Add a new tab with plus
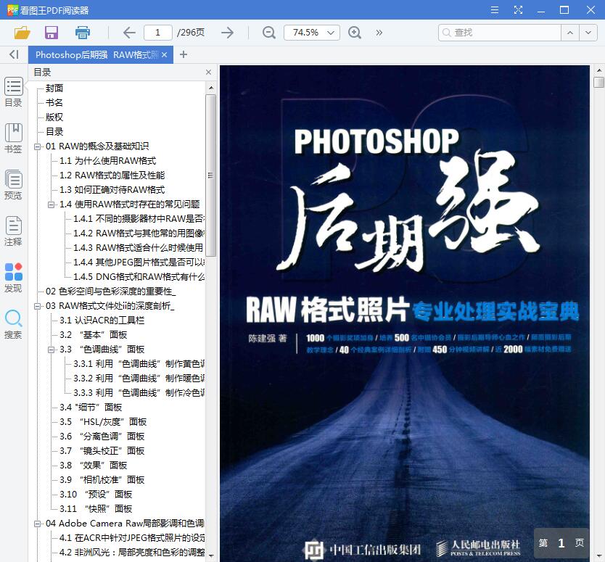Screen dimensions: 605x562 click(184, 55)
